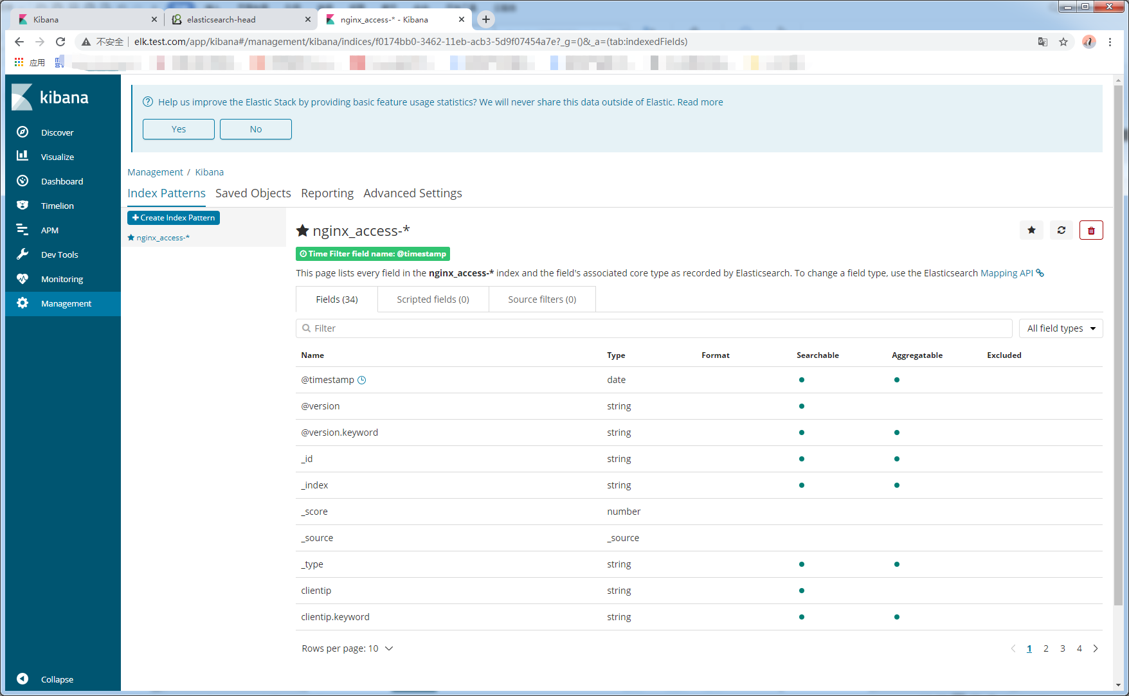
Task: Go to page 2 of fields
Action: click(x=1046, y=648)
